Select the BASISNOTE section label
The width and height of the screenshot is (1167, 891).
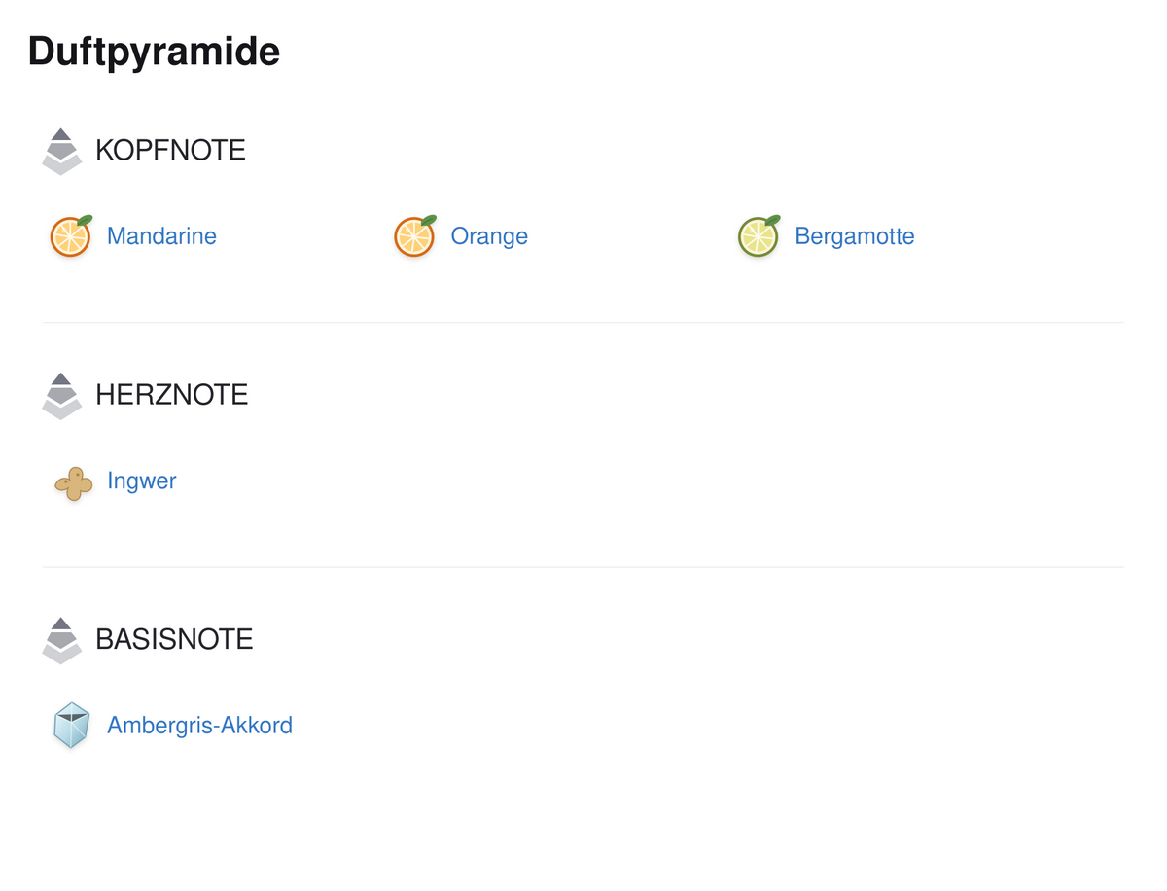[174, 638]
